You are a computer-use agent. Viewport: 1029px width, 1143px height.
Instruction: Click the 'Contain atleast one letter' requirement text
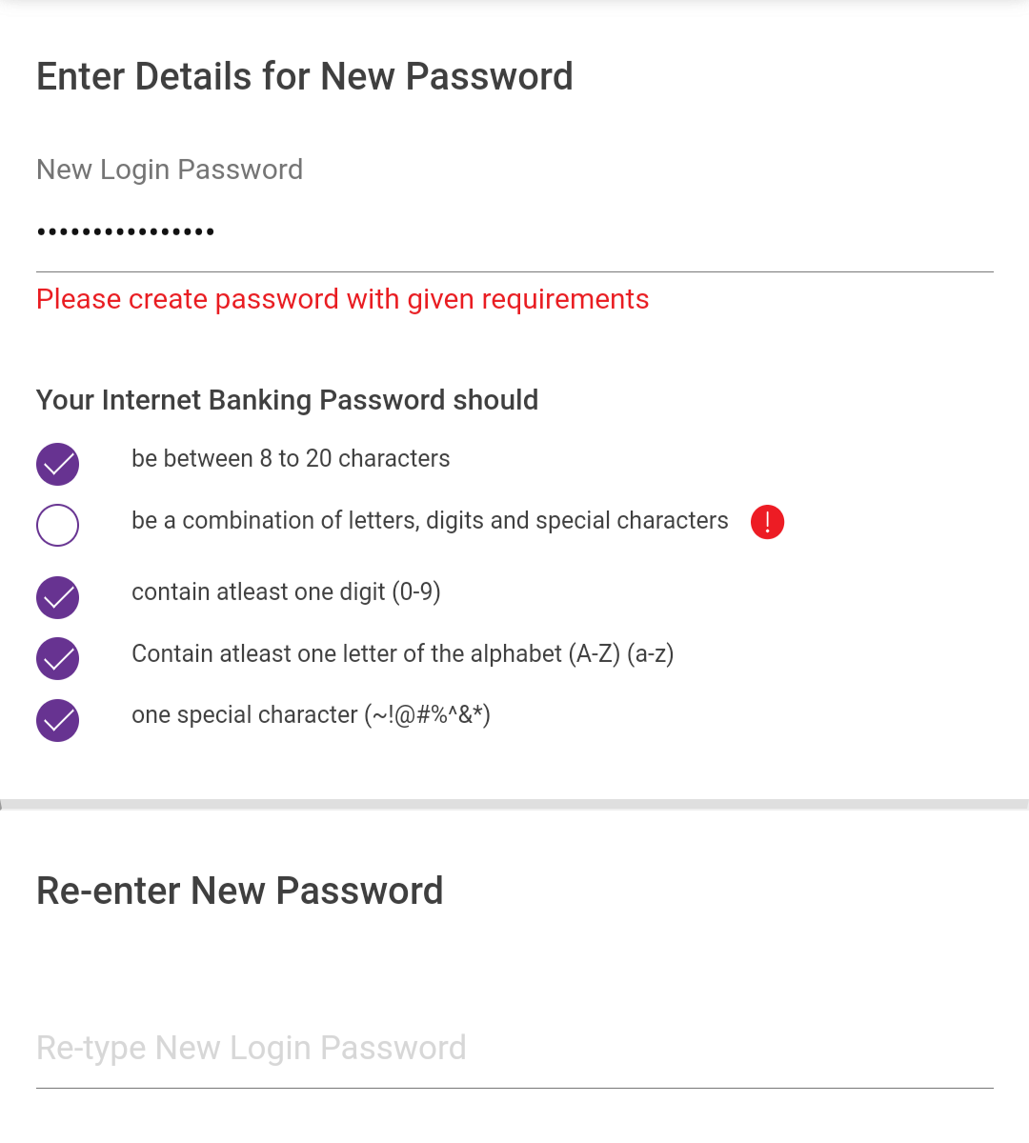pos(402,654)
